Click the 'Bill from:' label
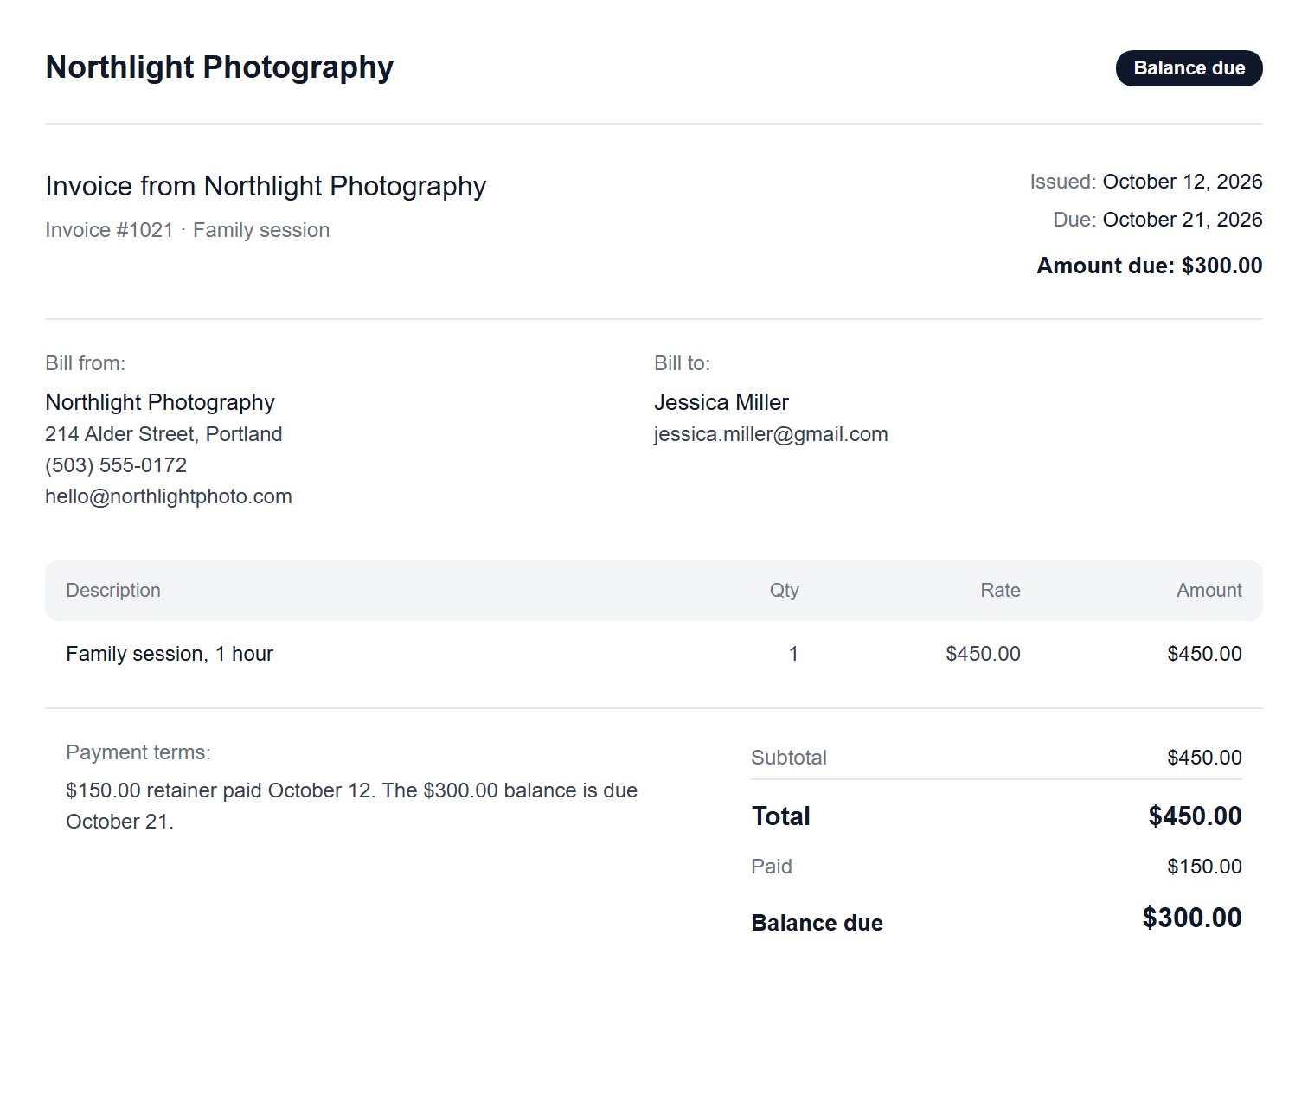1308x1107 pixels. pos(86,363)
